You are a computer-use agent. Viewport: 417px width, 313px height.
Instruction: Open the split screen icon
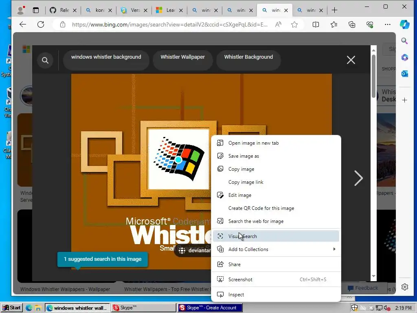pyautogui.click(x=316, y=24)
